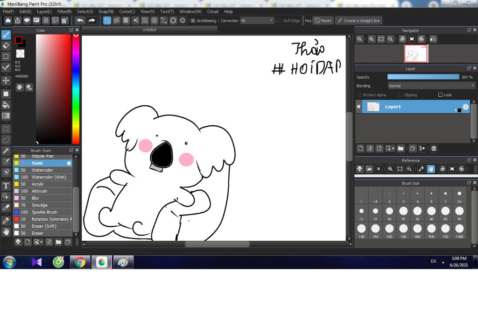Select brush size 50 preset

pyautogui.click(x=445, y=213)
